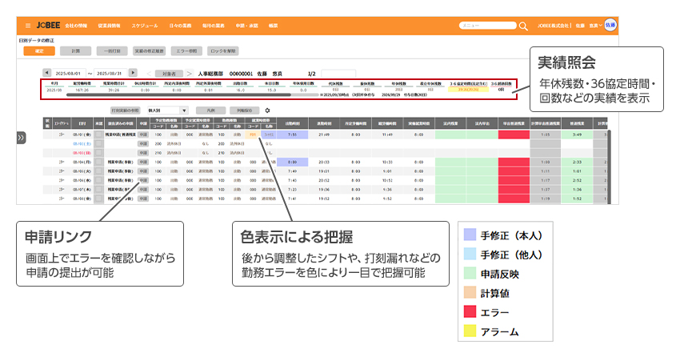
Task: Tick the approval checkbox for 08/04(月)
Action: click(100, 162)
